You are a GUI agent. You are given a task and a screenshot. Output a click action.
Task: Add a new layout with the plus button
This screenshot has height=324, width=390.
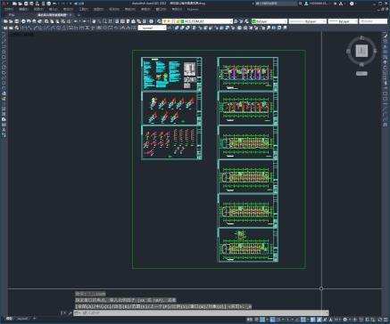[35, 319]
